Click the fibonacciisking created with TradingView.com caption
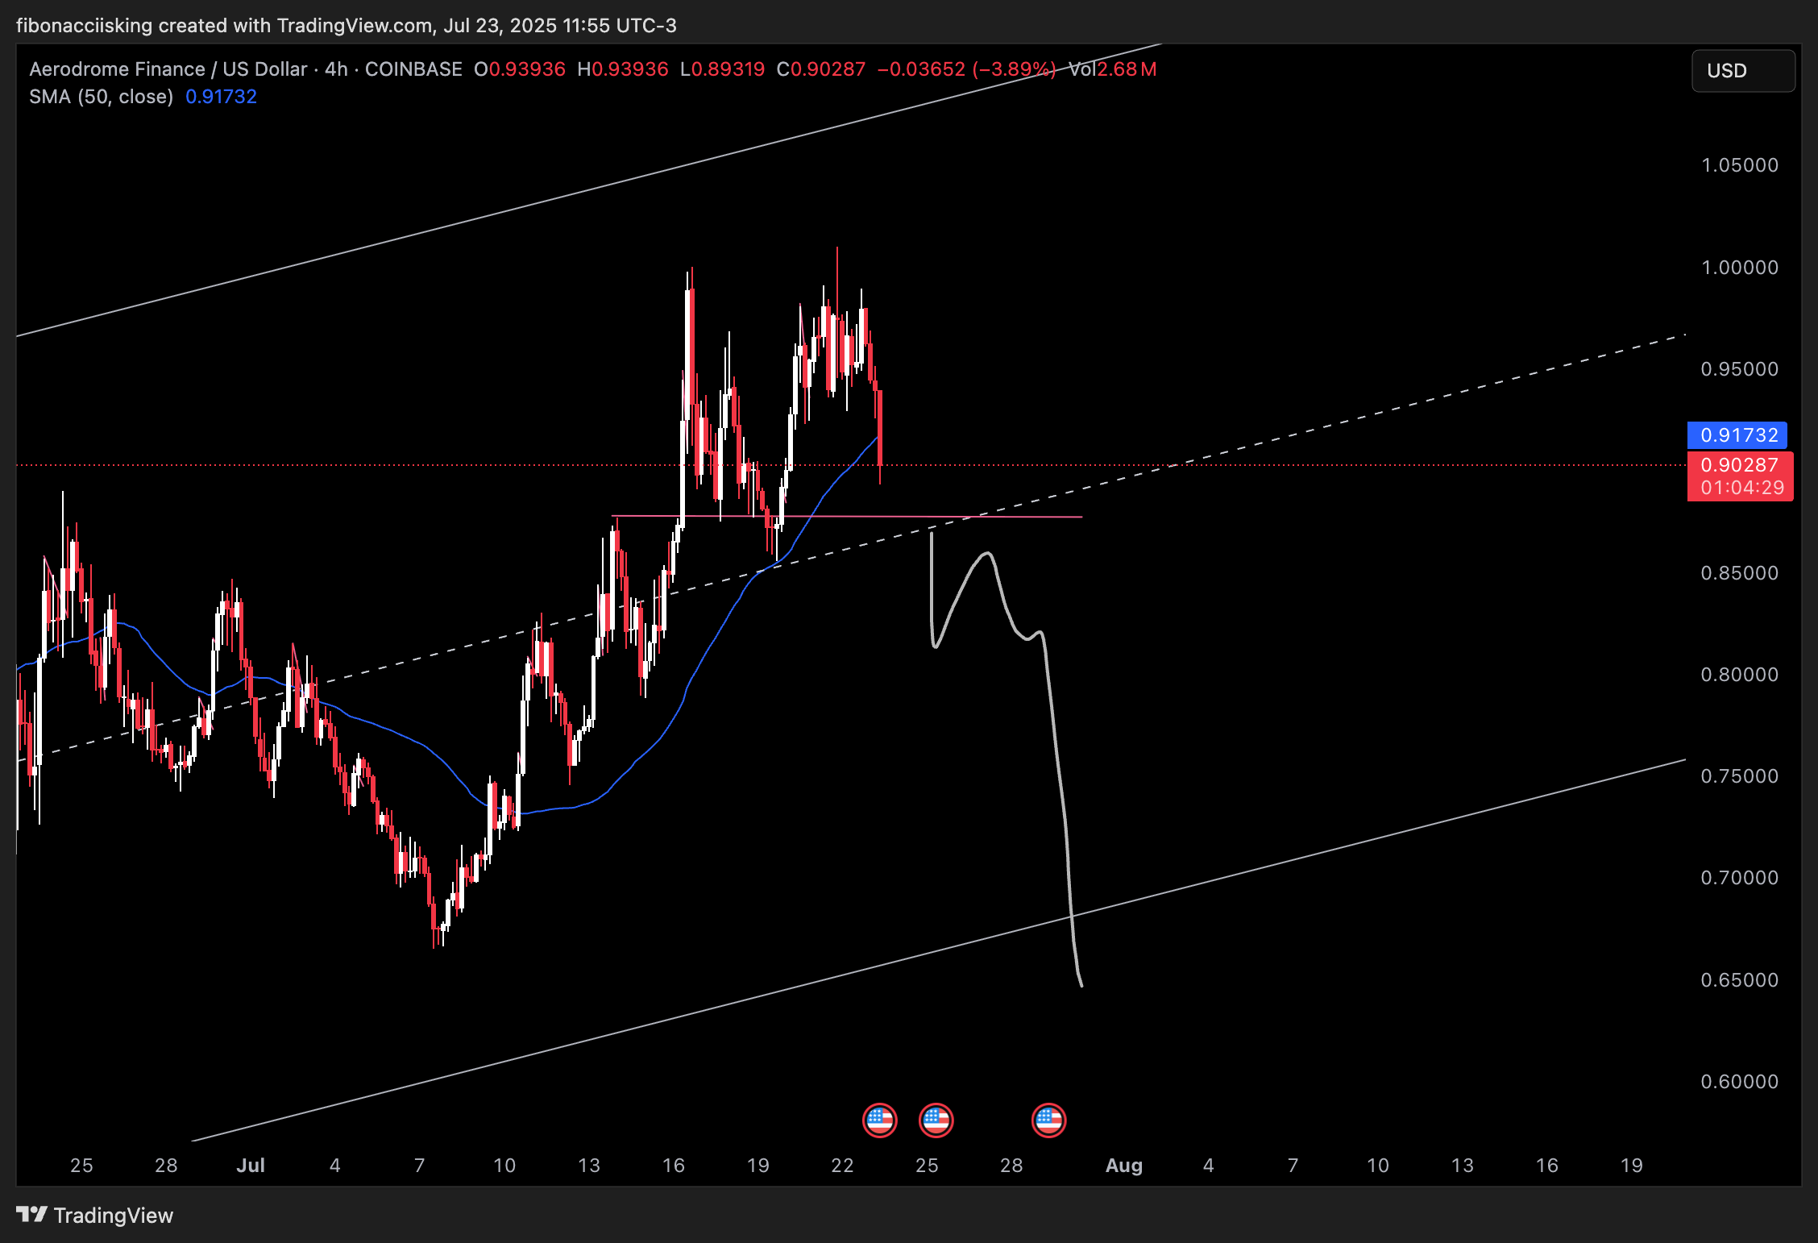1818x1243 pixels. (346, 25)
